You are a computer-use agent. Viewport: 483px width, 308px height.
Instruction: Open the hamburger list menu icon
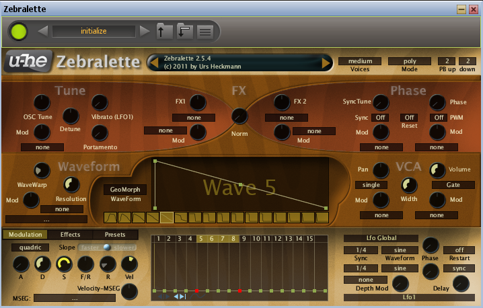(x=205, y=32)
